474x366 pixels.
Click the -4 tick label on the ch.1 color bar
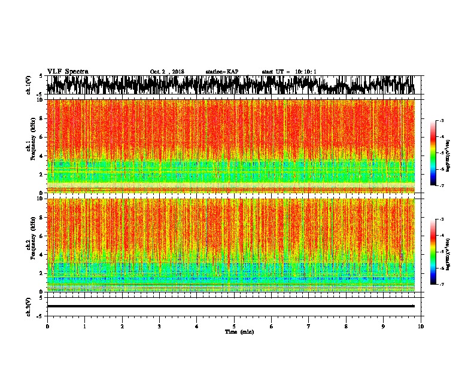pos(441,137)
